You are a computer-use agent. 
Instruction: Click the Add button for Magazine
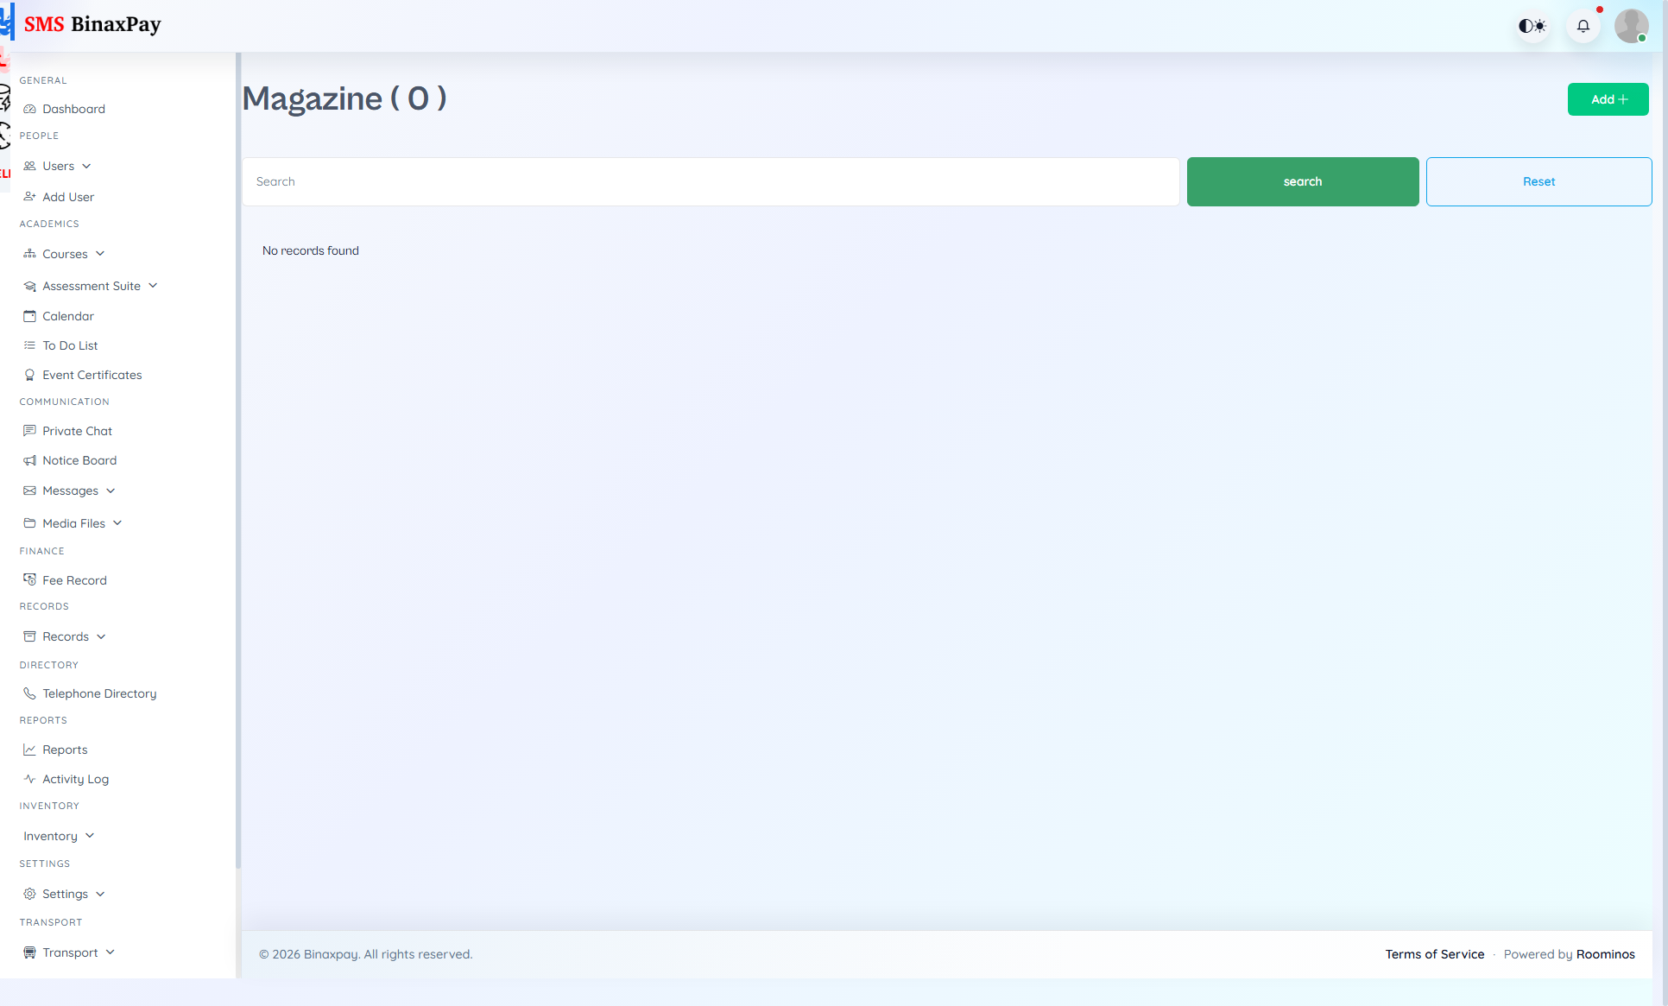click(1608, 98)
